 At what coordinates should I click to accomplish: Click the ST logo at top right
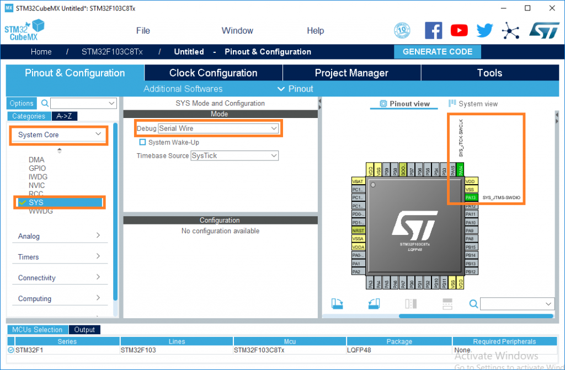click(x=544, y=30)
